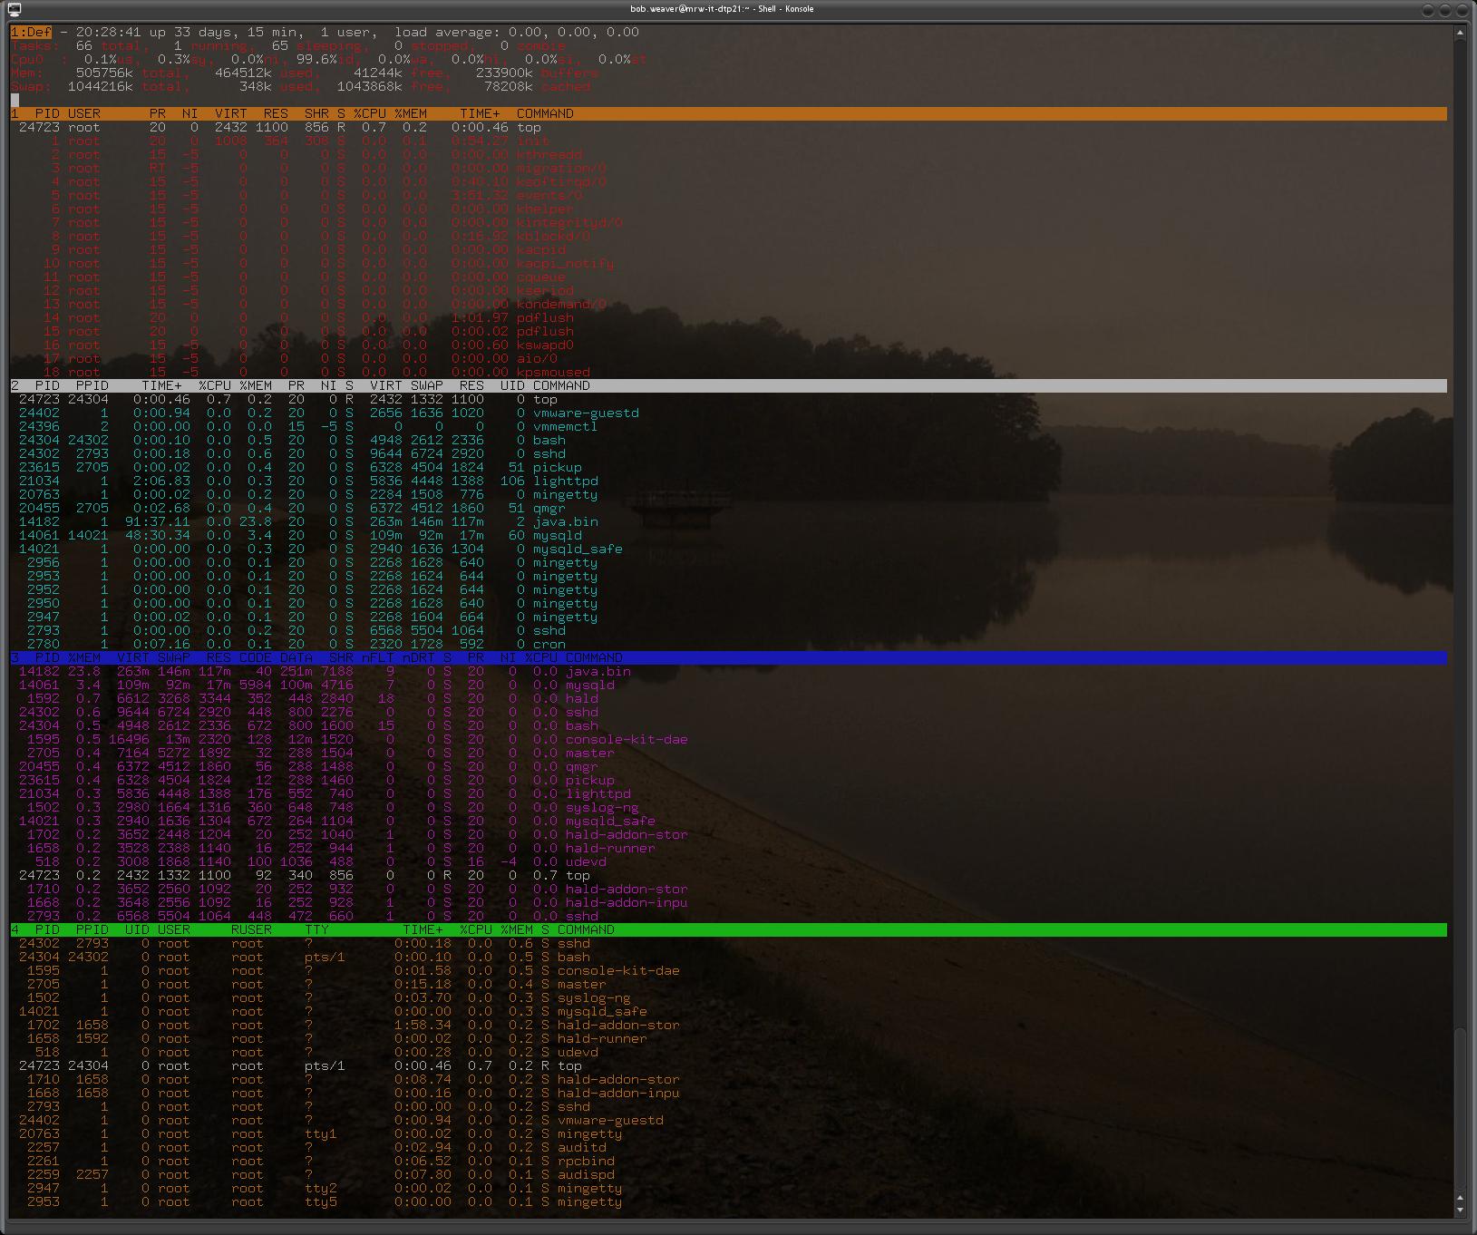Click the leftmost round title bar button
The image size is (1477, 1235).
[1429, 10]
